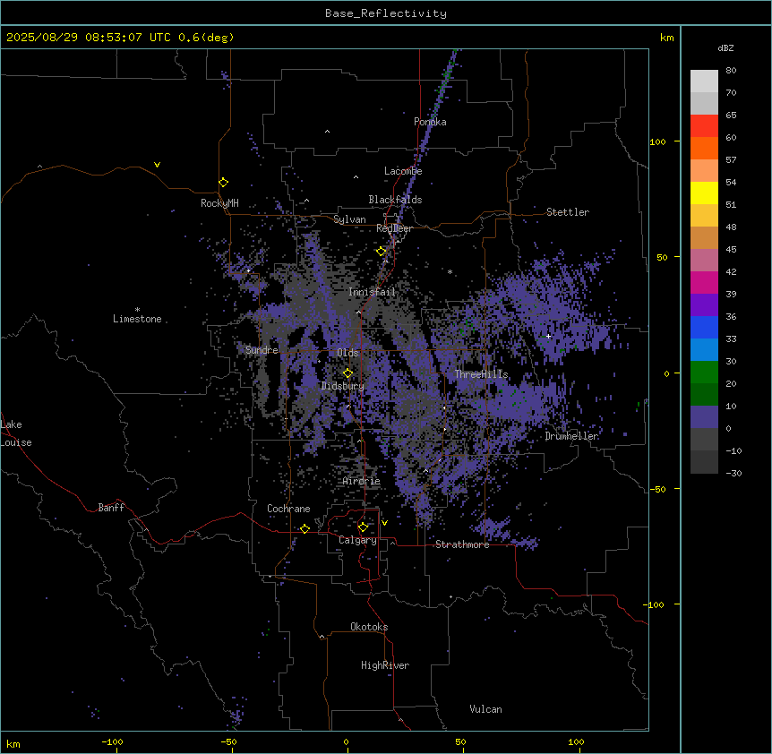772x754 pixels.
Task: Click the Banff label
Action: [111, 508]
